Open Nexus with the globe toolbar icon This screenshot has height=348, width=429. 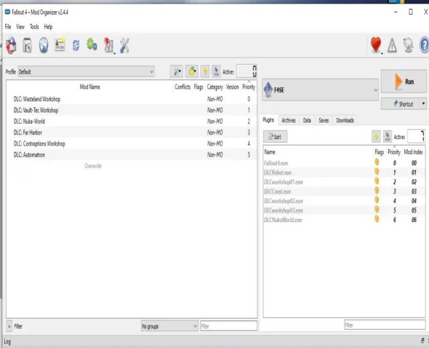(44, 46)
